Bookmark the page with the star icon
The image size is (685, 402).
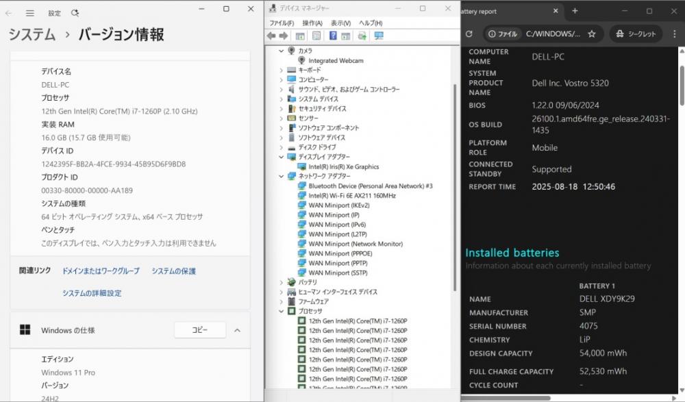(x=592, y=34)
